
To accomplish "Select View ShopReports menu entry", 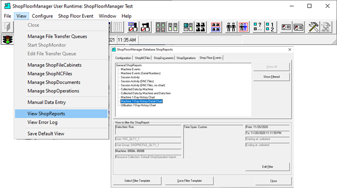I will click(61, 114).
